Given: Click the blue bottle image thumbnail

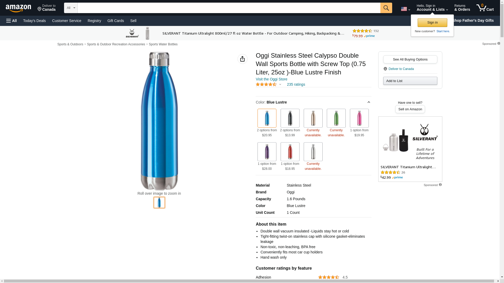Looking at the screenshot, I should [159, 203].
